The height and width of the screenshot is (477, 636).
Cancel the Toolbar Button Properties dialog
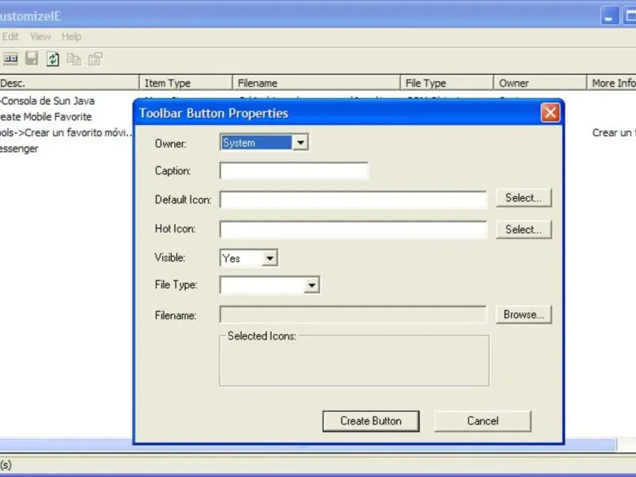point(483,421)
